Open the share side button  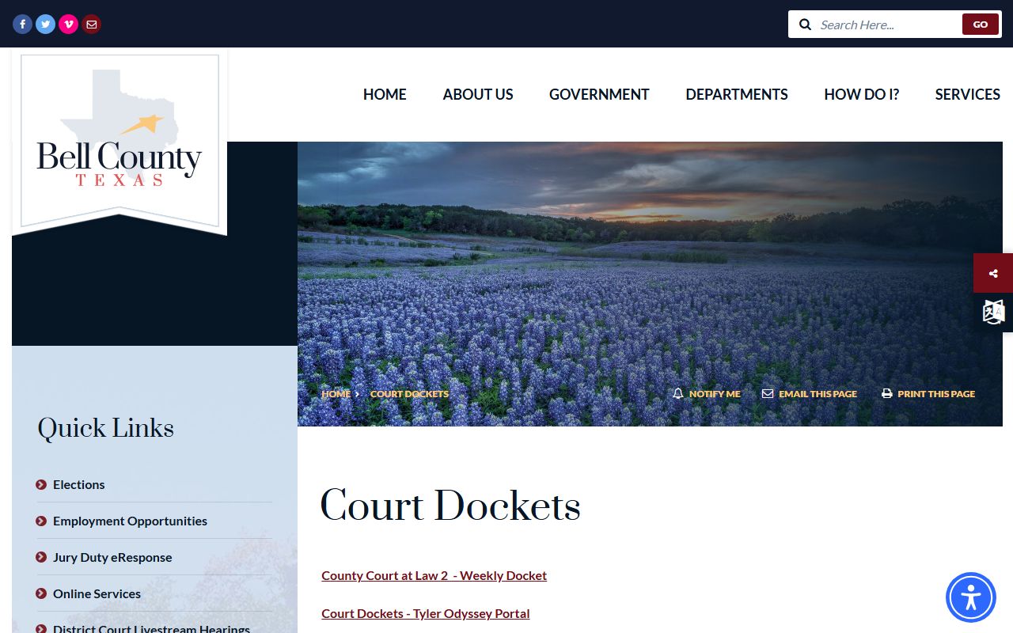coord(993,274)
